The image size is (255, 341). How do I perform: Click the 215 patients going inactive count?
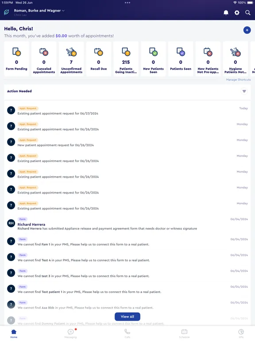[x=126, y=62]
